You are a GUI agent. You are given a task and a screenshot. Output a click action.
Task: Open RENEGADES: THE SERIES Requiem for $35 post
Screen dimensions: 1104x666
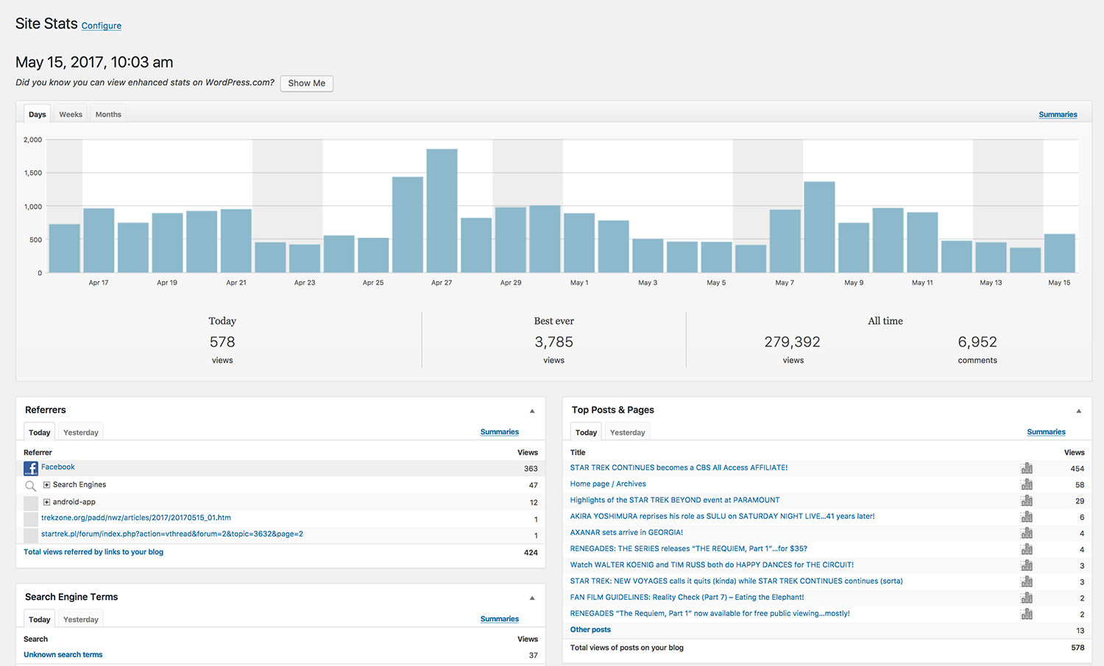click(689, 549)
